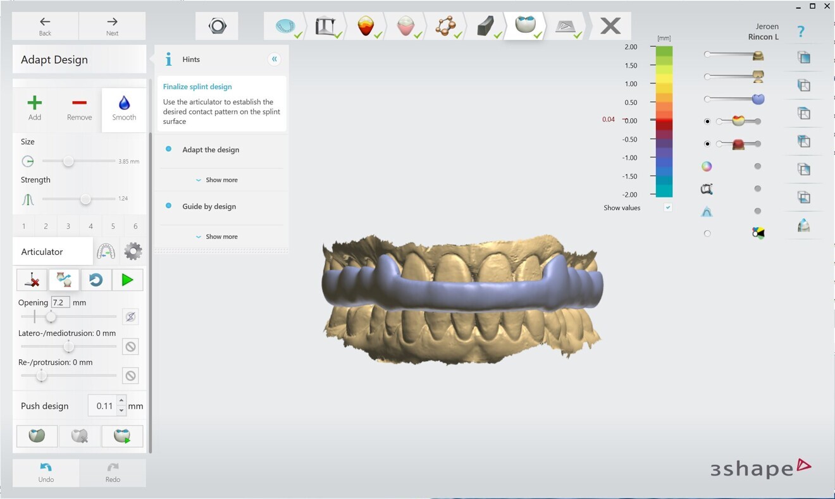
Task: Open articulator settings gear
Action: pyautogui.click(x=133, y=252)
